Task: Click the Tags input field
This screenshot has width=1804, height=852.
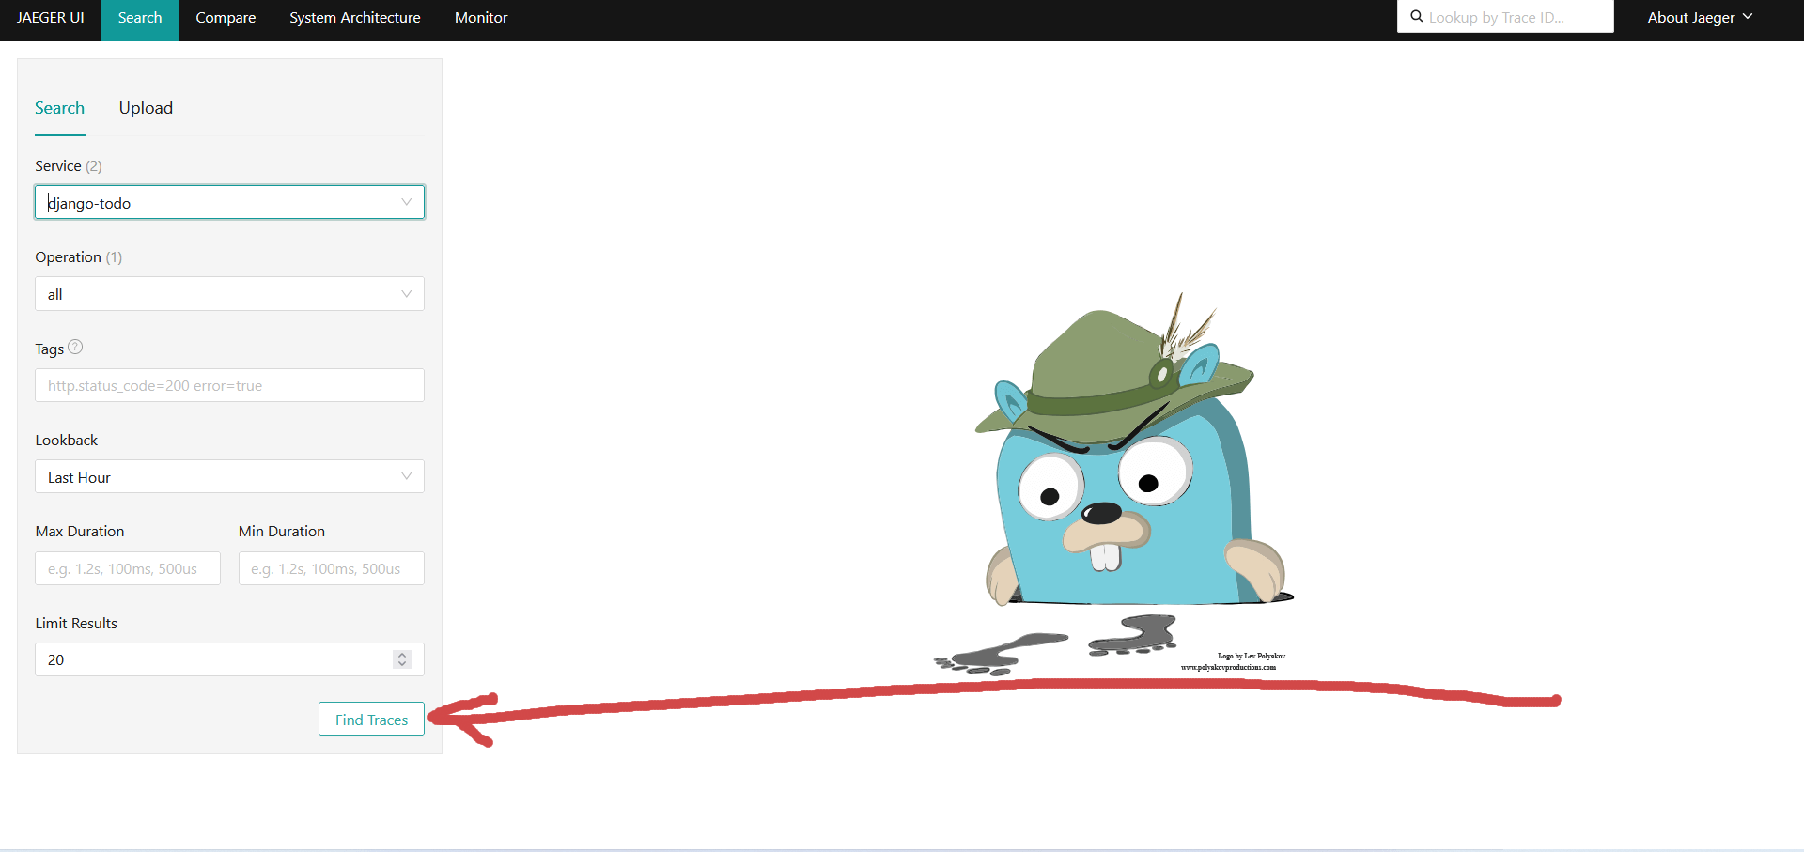Action: 229,385
